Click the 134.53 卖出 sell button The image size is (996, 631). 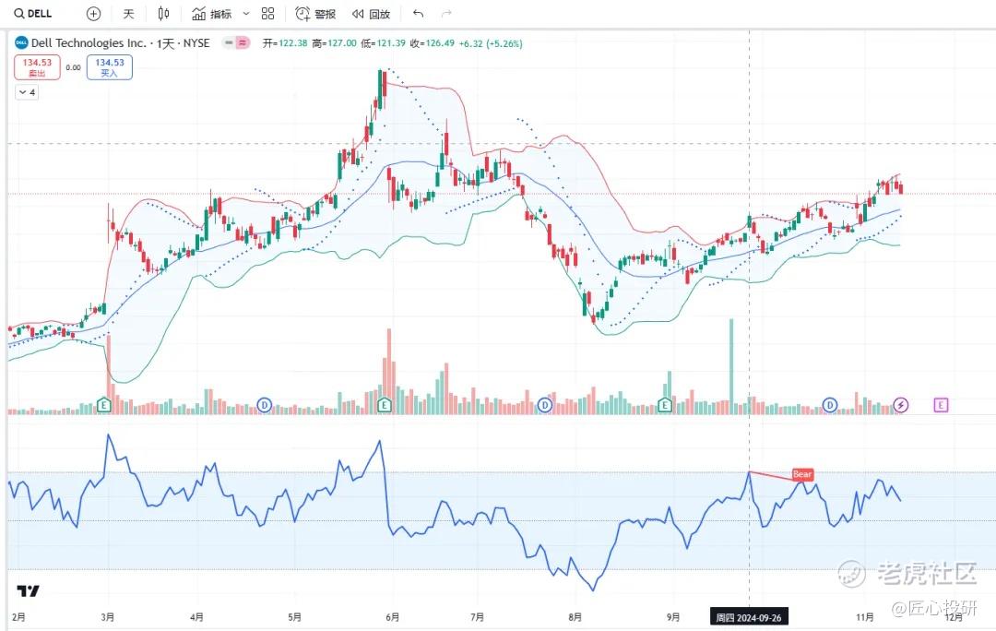point(38,67)
